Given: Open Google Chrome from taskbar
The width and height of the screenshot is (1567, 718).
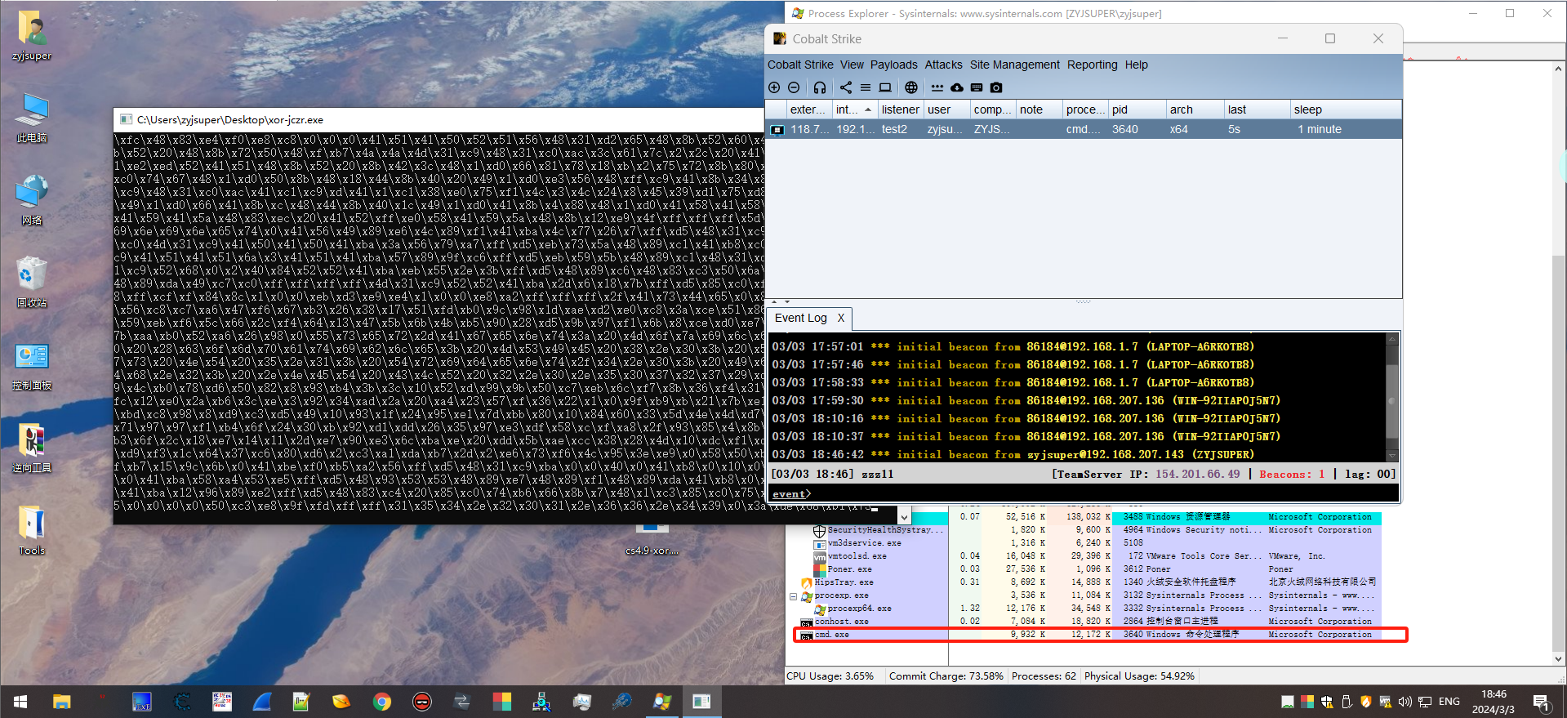Looking at the screenshot, I should [x=382, y=702].
